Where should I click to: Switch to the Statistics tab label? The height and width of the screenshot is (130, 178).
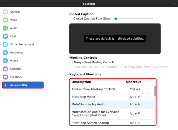click(x=16, y=69)
